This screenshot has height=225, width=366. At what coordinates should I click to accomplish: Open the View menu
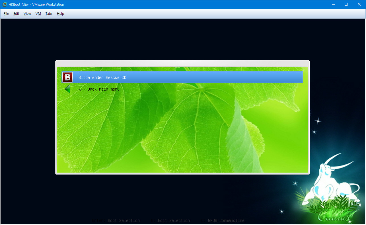tap(27, 14)
